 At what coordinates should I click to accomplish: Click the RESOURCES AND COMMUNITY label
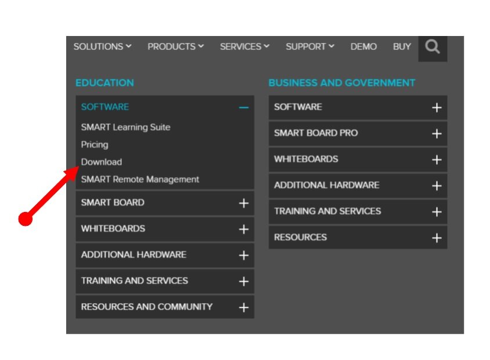147,307
